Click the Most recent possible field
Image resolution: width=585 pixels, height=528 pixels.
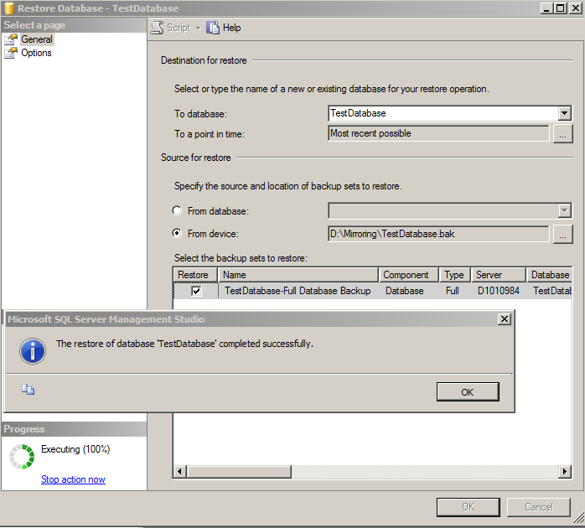[438, 133]
